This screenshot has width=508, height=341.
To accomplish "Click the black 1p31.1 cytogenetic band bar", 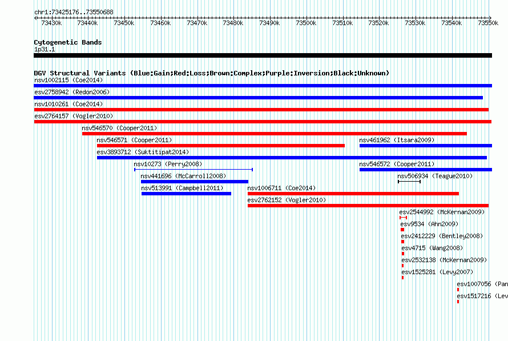I will click(263, 56).
